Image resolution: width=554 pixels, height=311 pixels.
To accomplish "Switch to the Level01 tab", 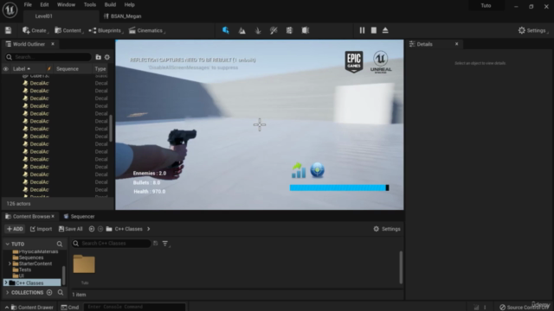I will click(44, 16).
